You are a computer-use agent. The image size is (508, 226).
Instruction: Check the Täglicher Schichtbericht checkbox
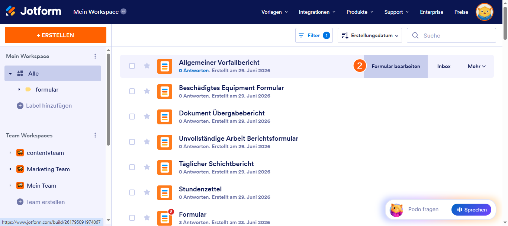(132, 167)
